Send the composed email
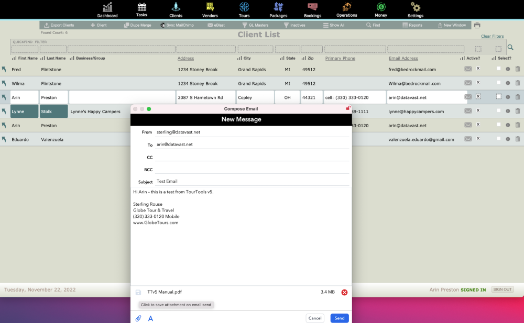 [340, 318]
